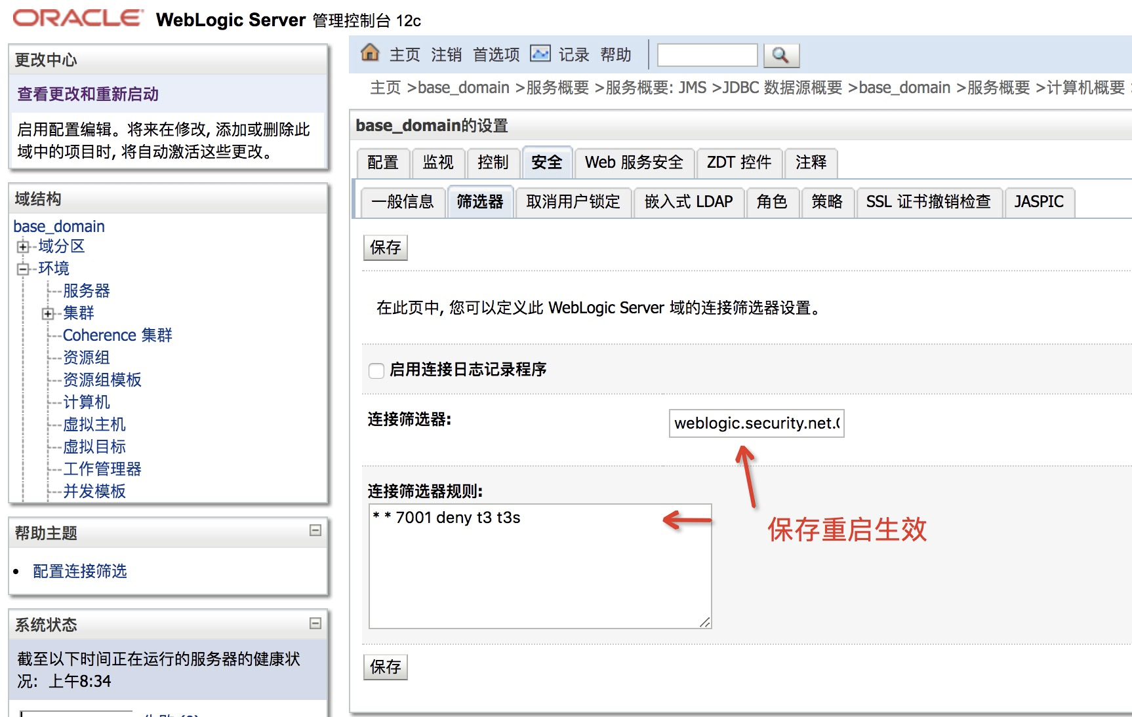Expand the 域分区 tree node
Screen dimensions: 1132x717
coord(24,247)
